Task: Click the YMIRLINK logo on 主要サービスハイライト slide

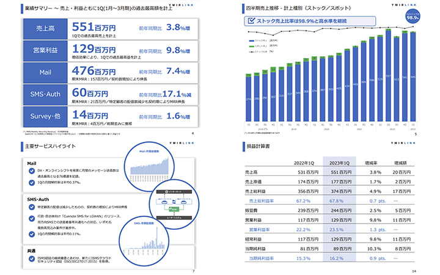Action: [182, 143]
